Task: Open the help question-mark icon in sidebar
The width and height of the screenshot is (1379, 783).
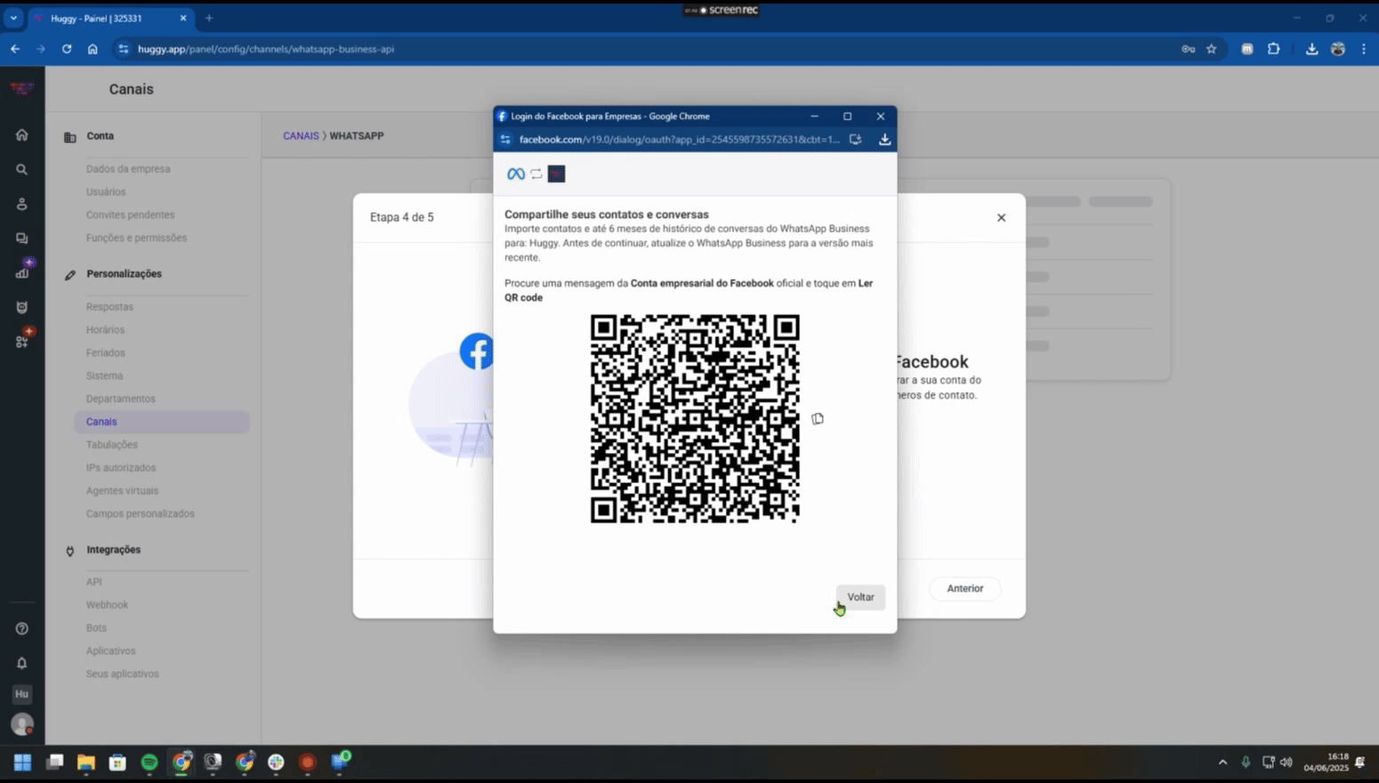Action: (x=21, y=628)
